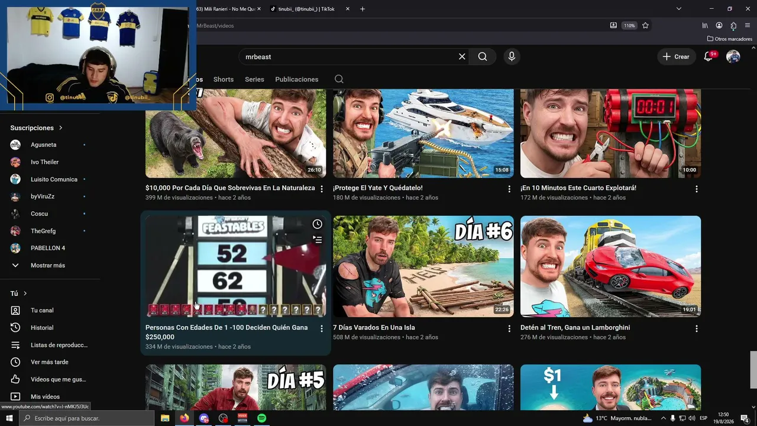757x426 pixels.
Task: Play the Protege El Yate thumbnail
Action: (423, 133)
